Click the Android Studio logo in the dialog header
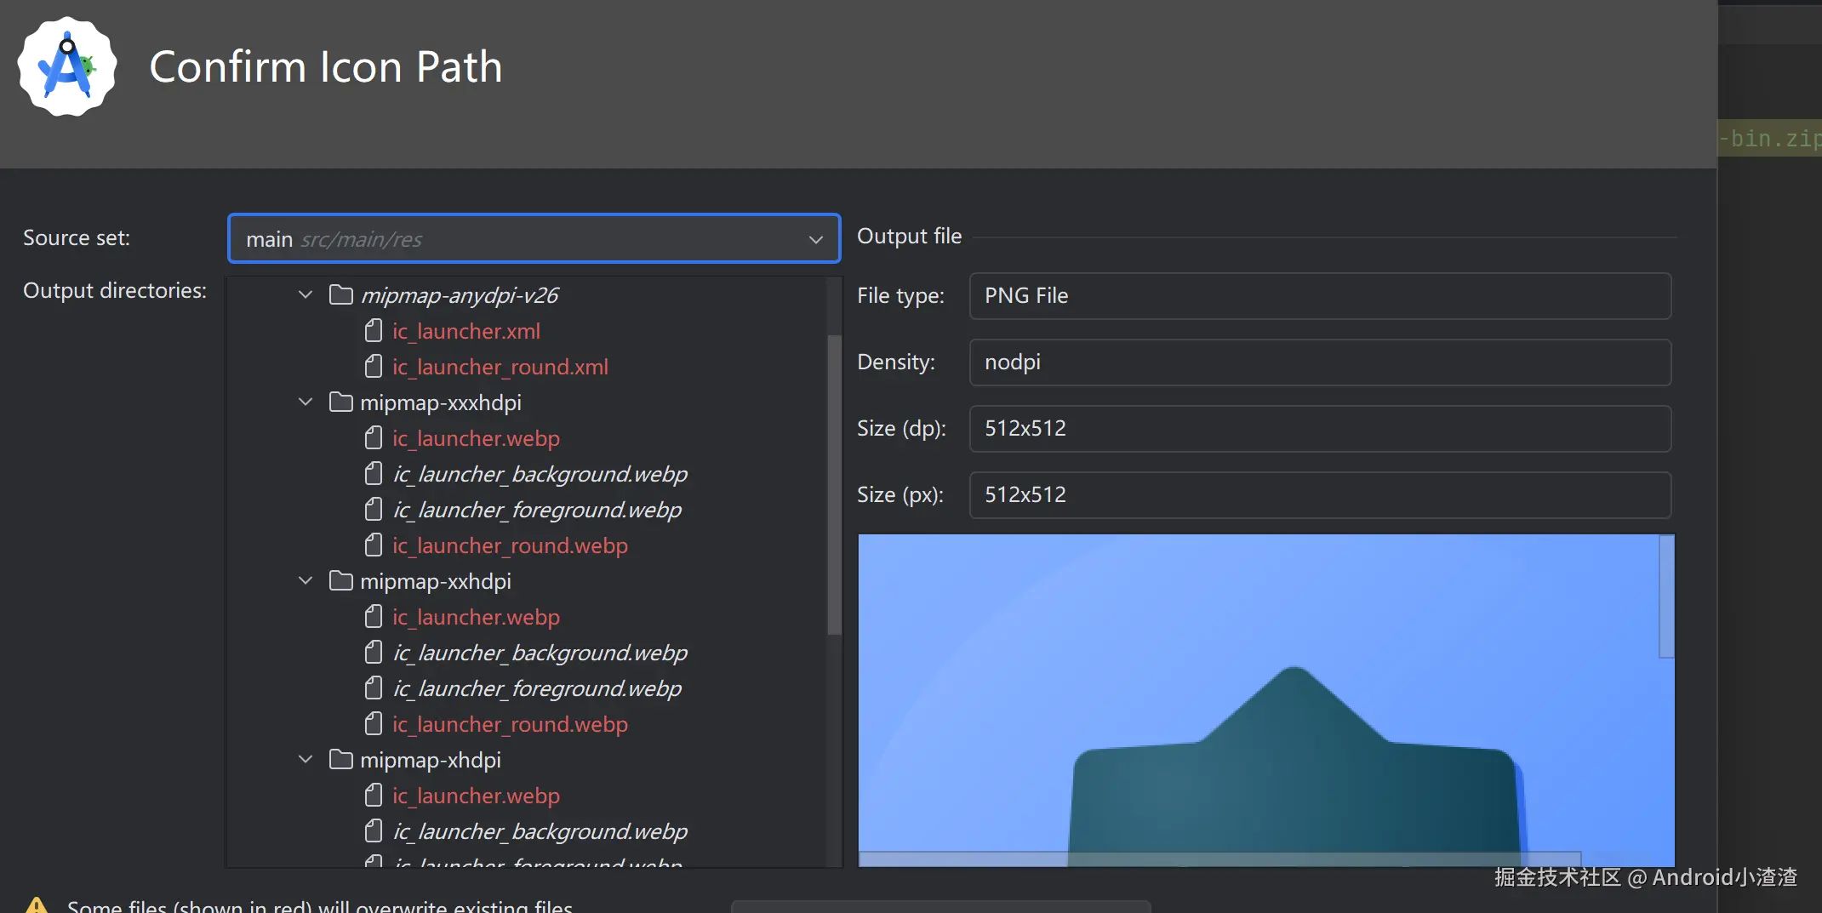The width and height of the screenshot is (1822, 913). (67, 67)
